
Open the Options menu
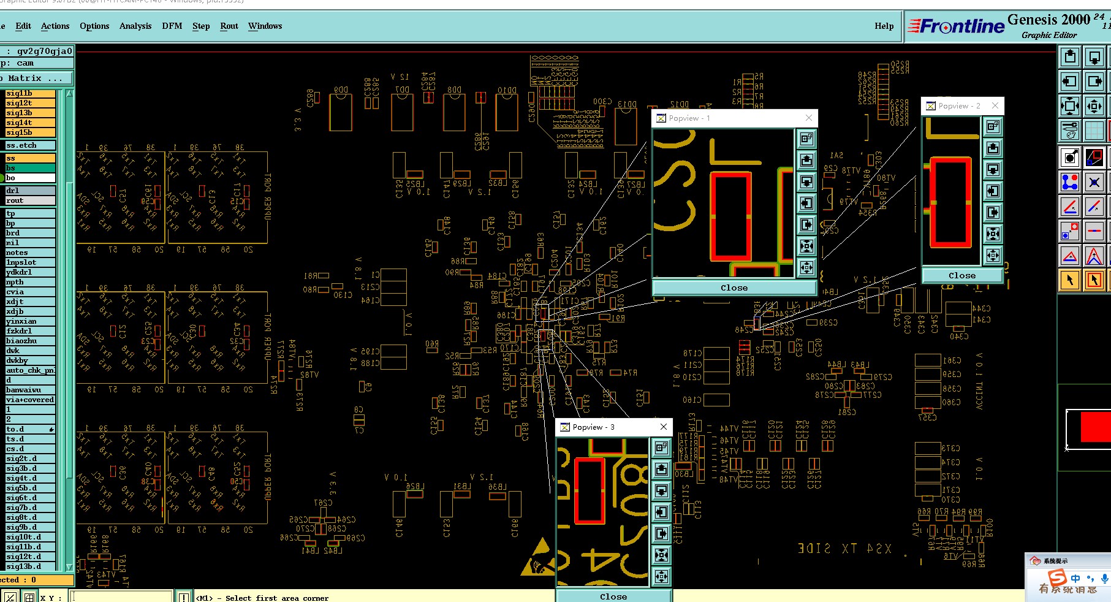click(x=94, y=26)
